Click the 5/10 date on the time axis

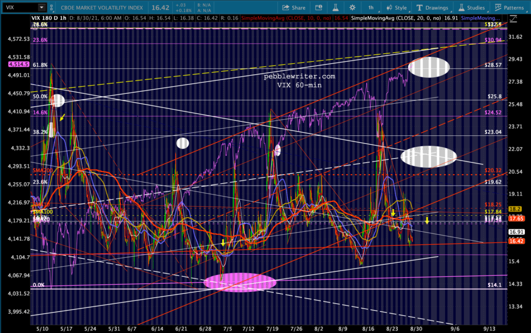tap(43, 329)
